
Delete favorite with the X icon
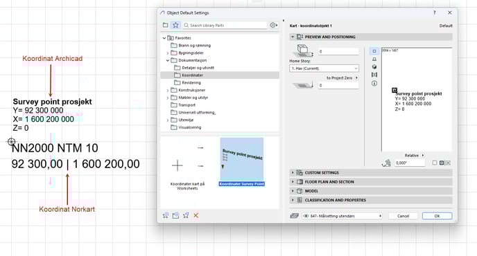coord(196,215)
